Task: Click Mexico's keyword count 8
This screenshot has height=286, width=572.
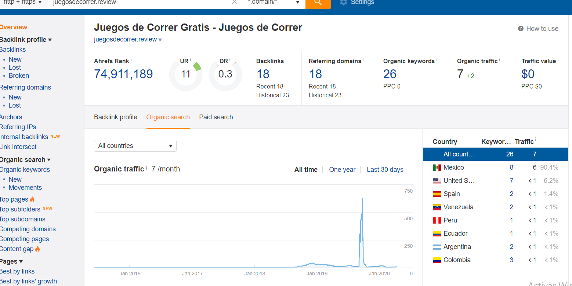Action: pos(511,167)
